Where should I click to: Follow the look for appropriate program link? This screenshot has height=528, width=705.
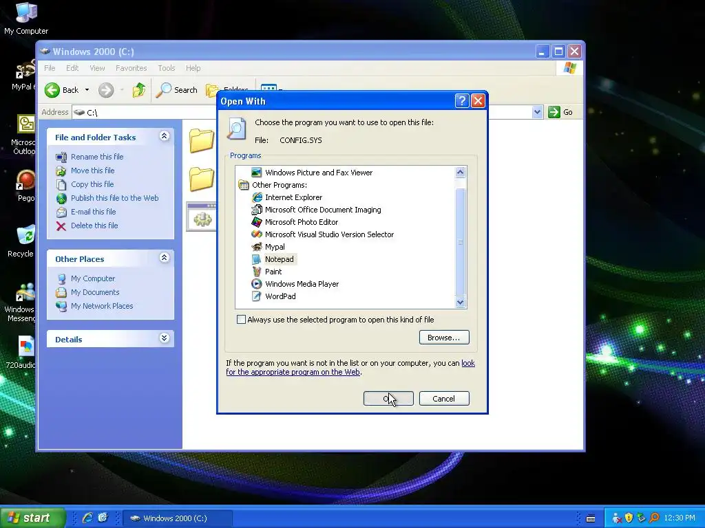click(x=350, y=368)
